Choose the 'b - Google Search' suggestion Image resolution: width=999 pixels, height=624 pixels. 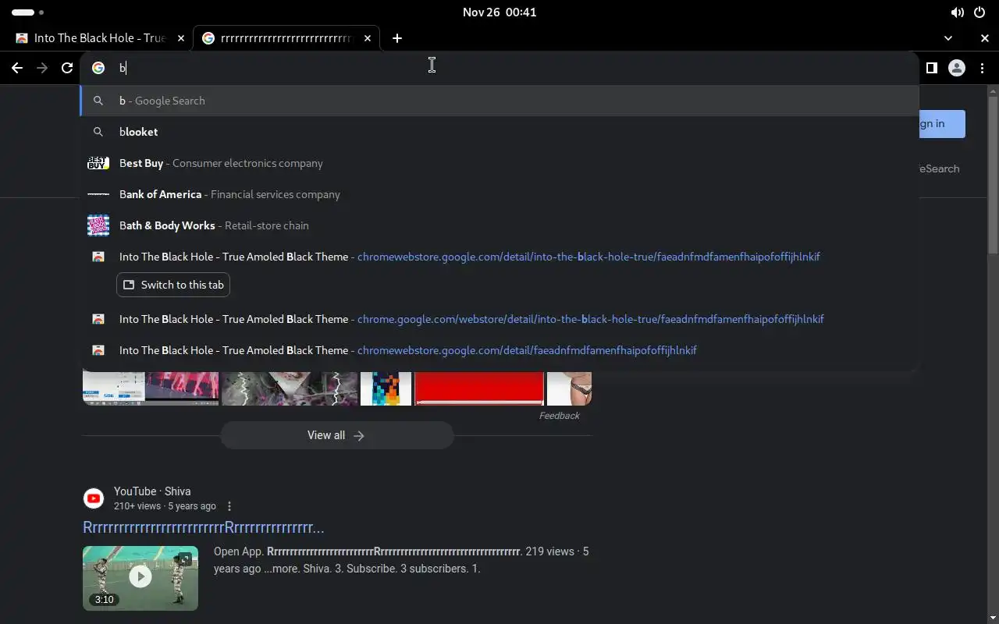(499, 101)
